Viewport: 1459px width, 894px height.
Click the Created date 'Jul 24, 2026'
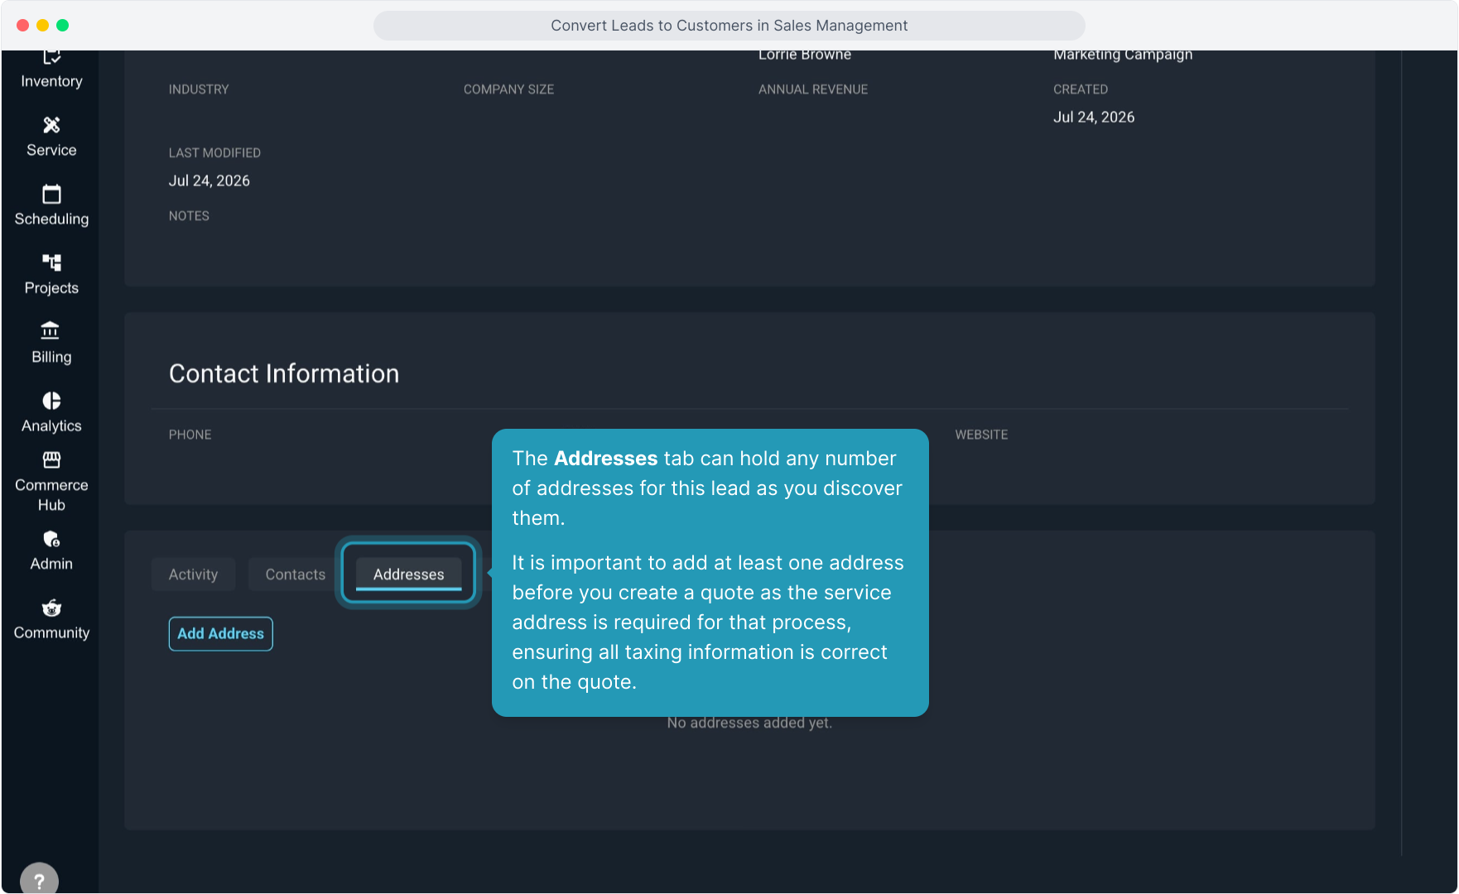coord(1094,118)
